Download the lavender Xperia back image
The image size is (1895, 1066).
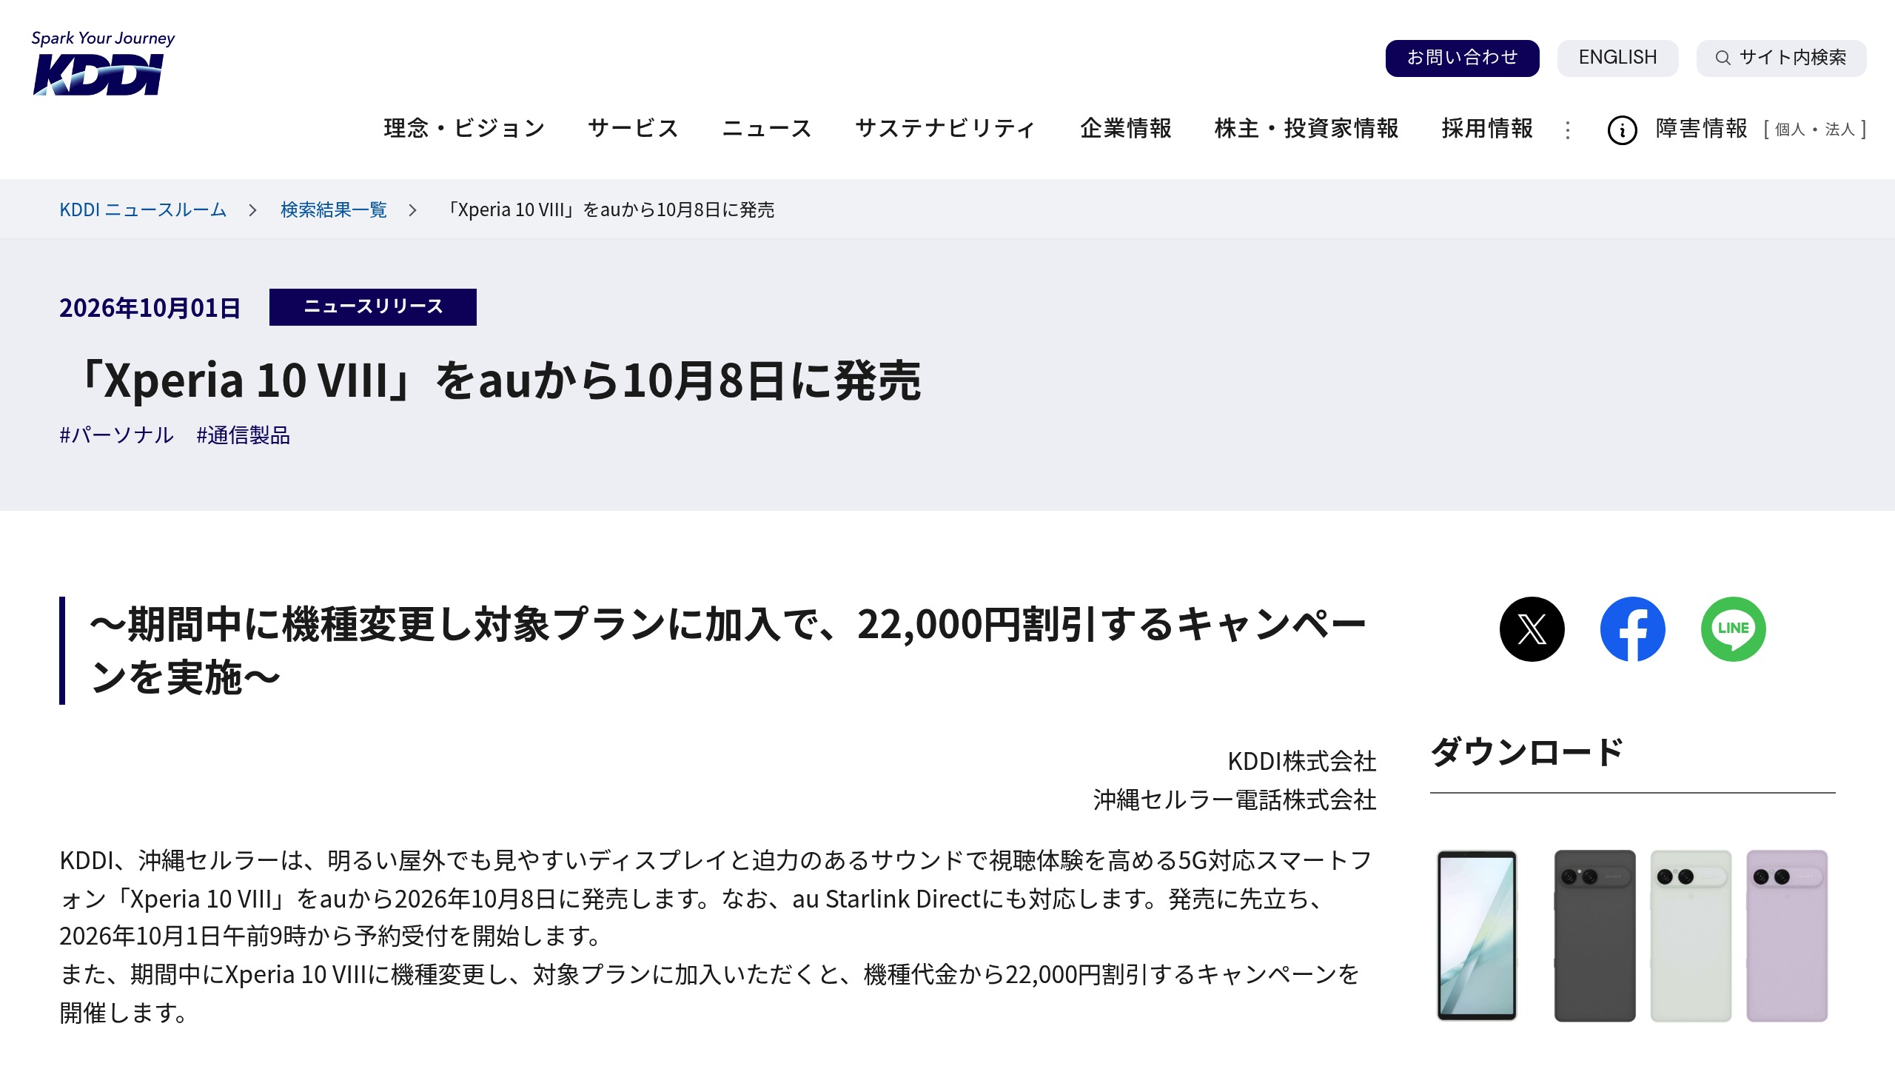(1787, 936)
